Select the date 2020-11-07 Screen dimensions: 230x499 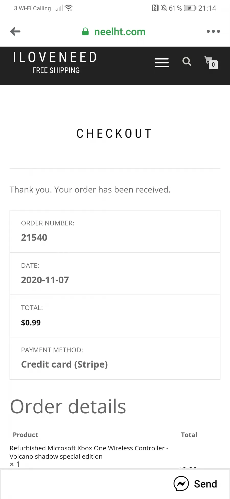pos(45,280)
